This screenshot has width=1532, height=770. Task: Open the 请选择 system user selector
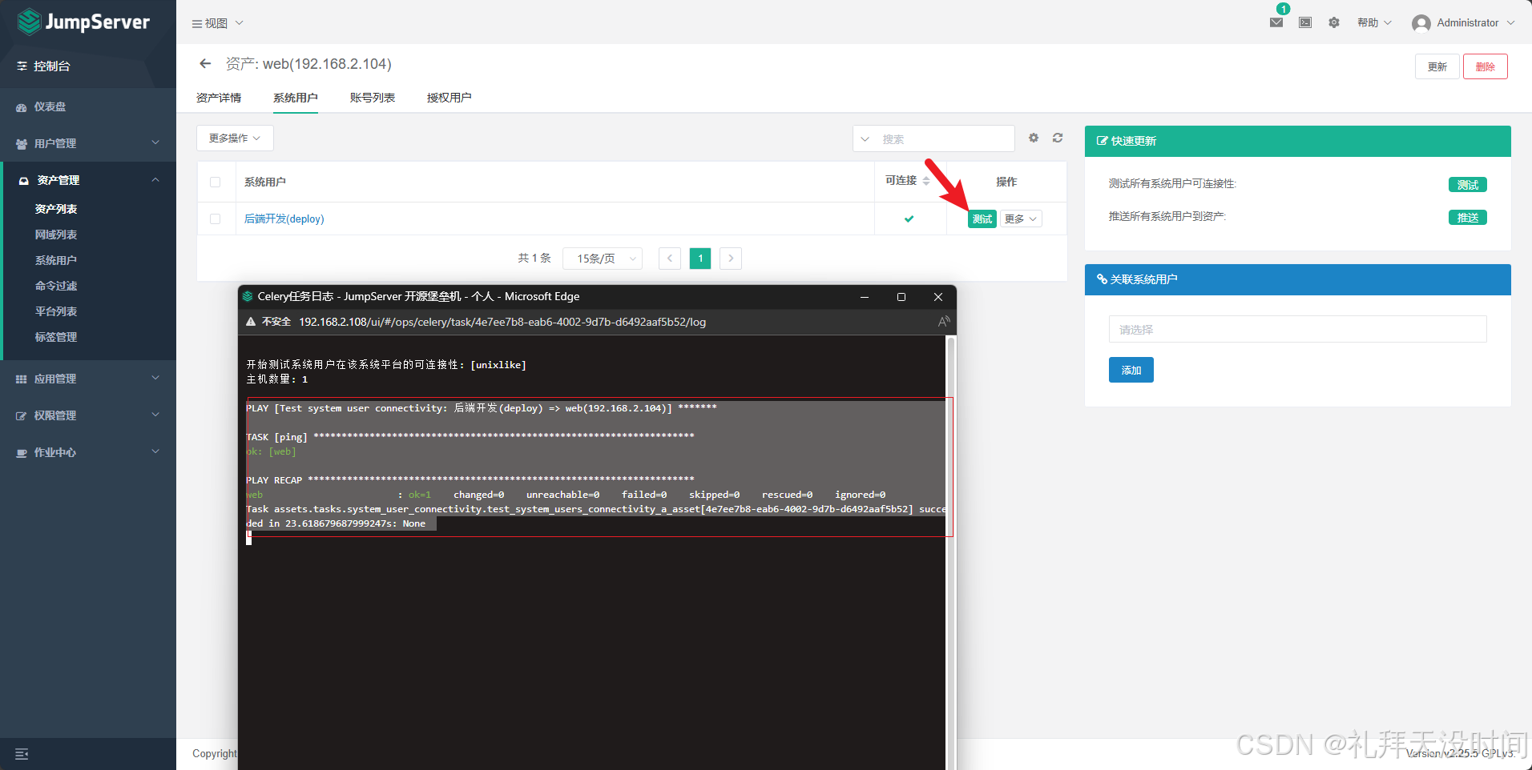point(1298,329)
